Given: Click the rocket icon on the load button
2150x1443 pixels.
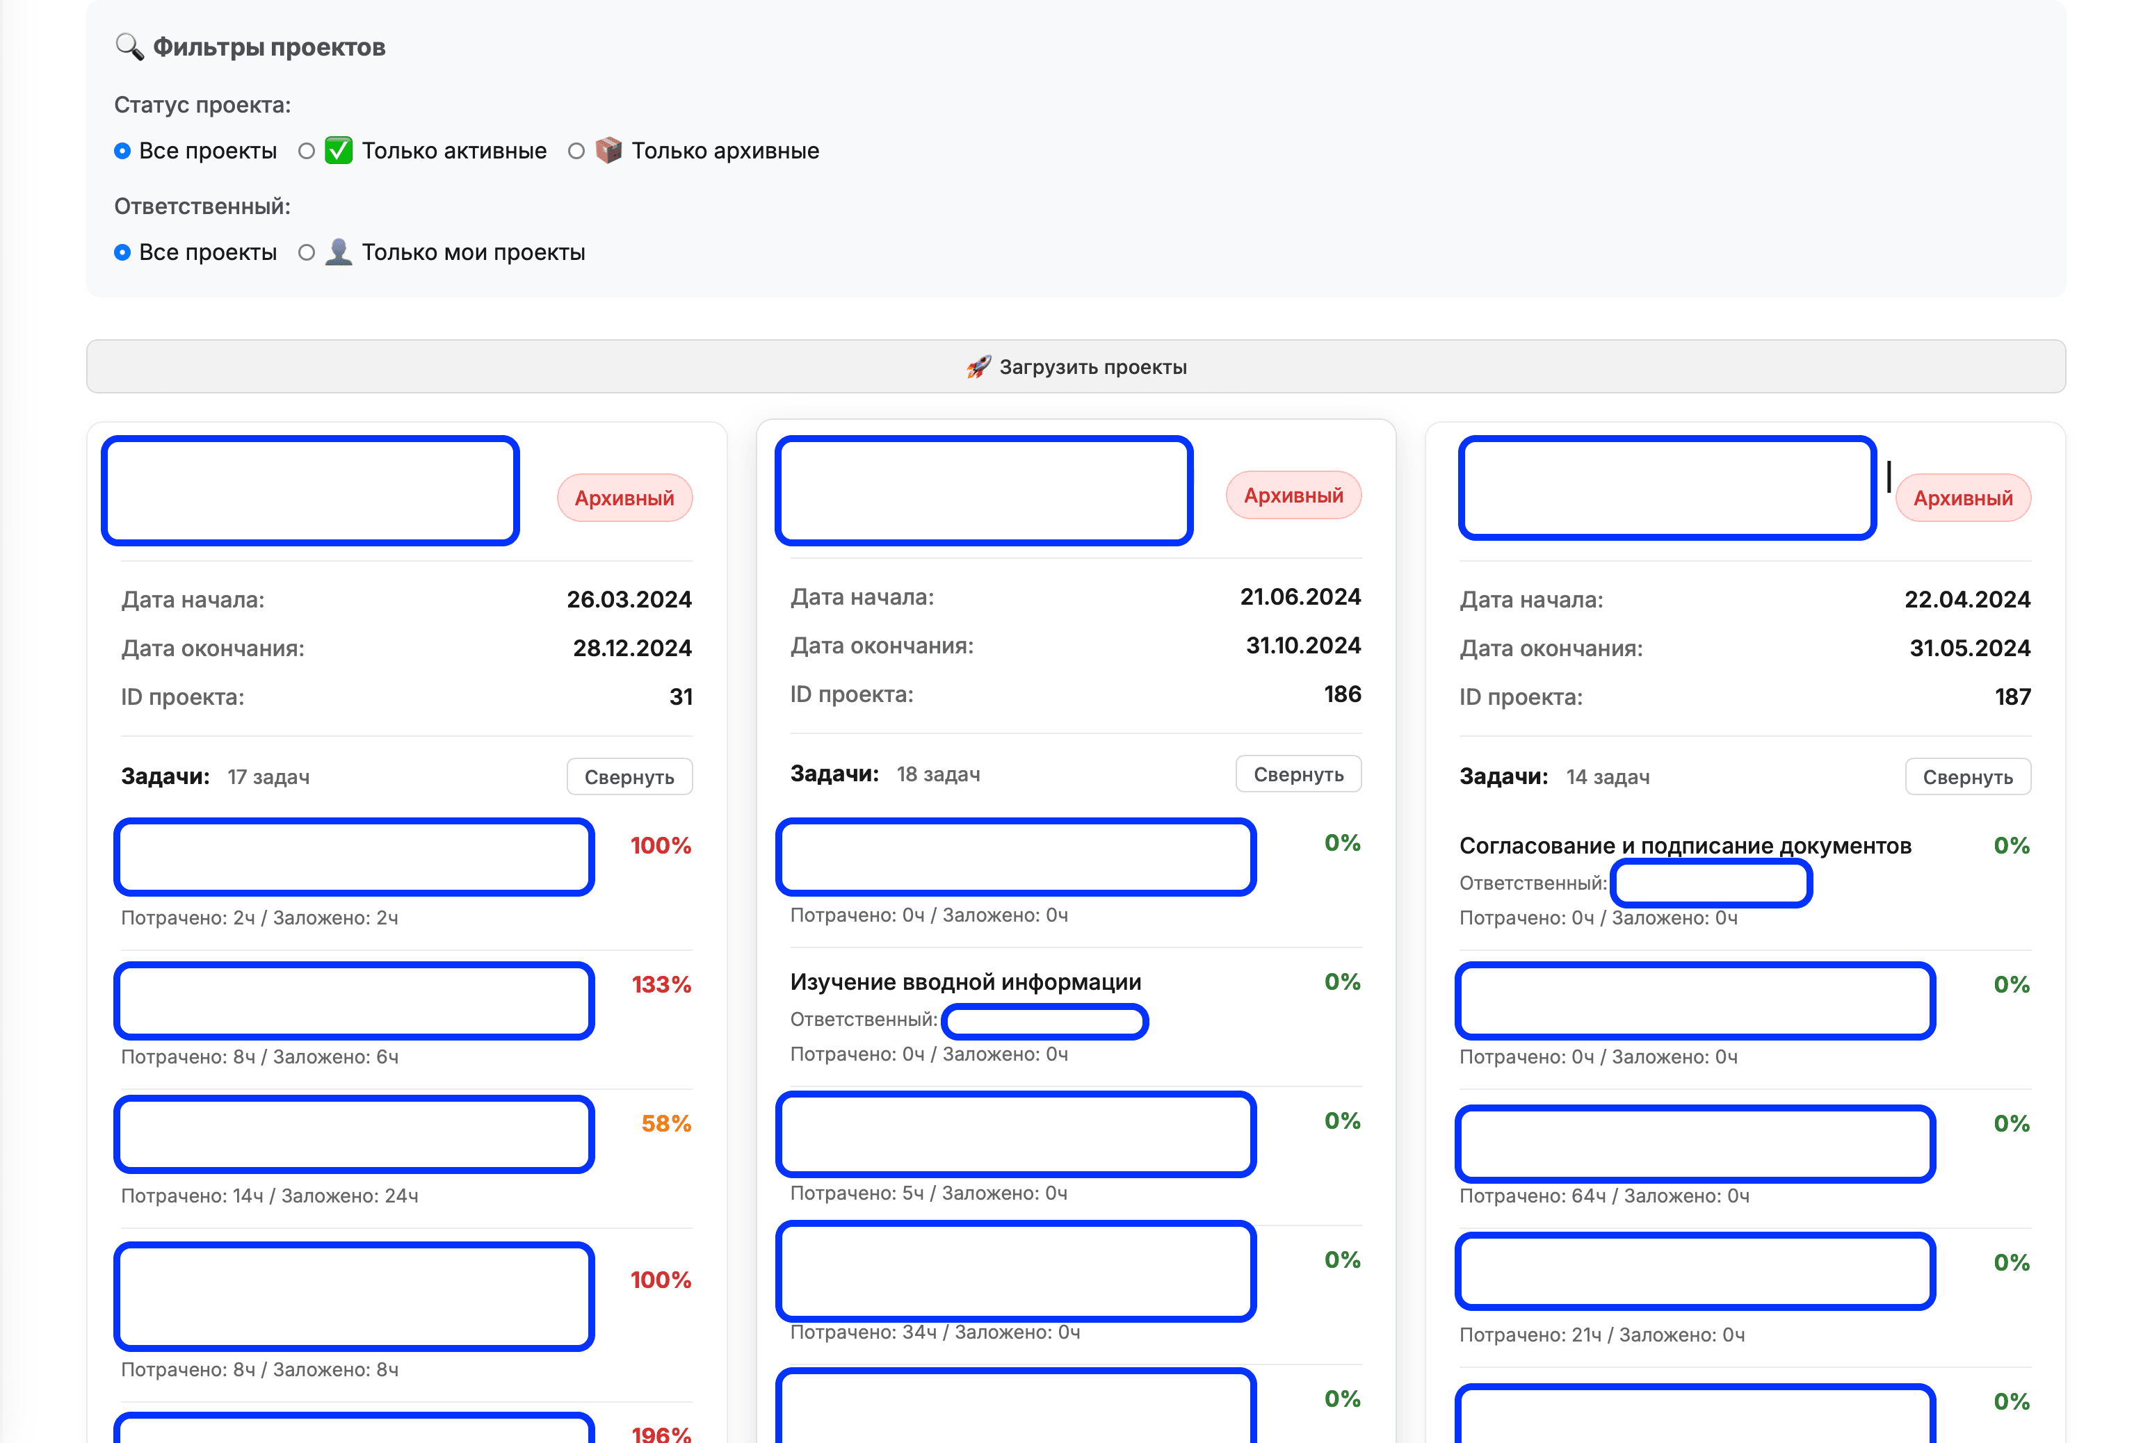Looking at the screenshot, I should [978, 367].
